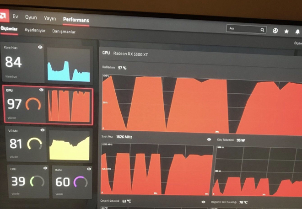This screenshot has height=209, width=302.
Task: Click the yellow VRAM mini graph
Action: (70, 146)
